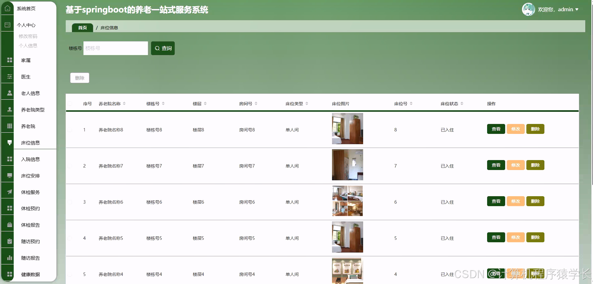Click the briefcase icon beside 体检报告

click(10, 225)
